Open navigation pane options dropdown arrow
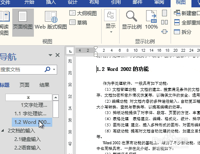The image size is (200, 154). (50, 55)
